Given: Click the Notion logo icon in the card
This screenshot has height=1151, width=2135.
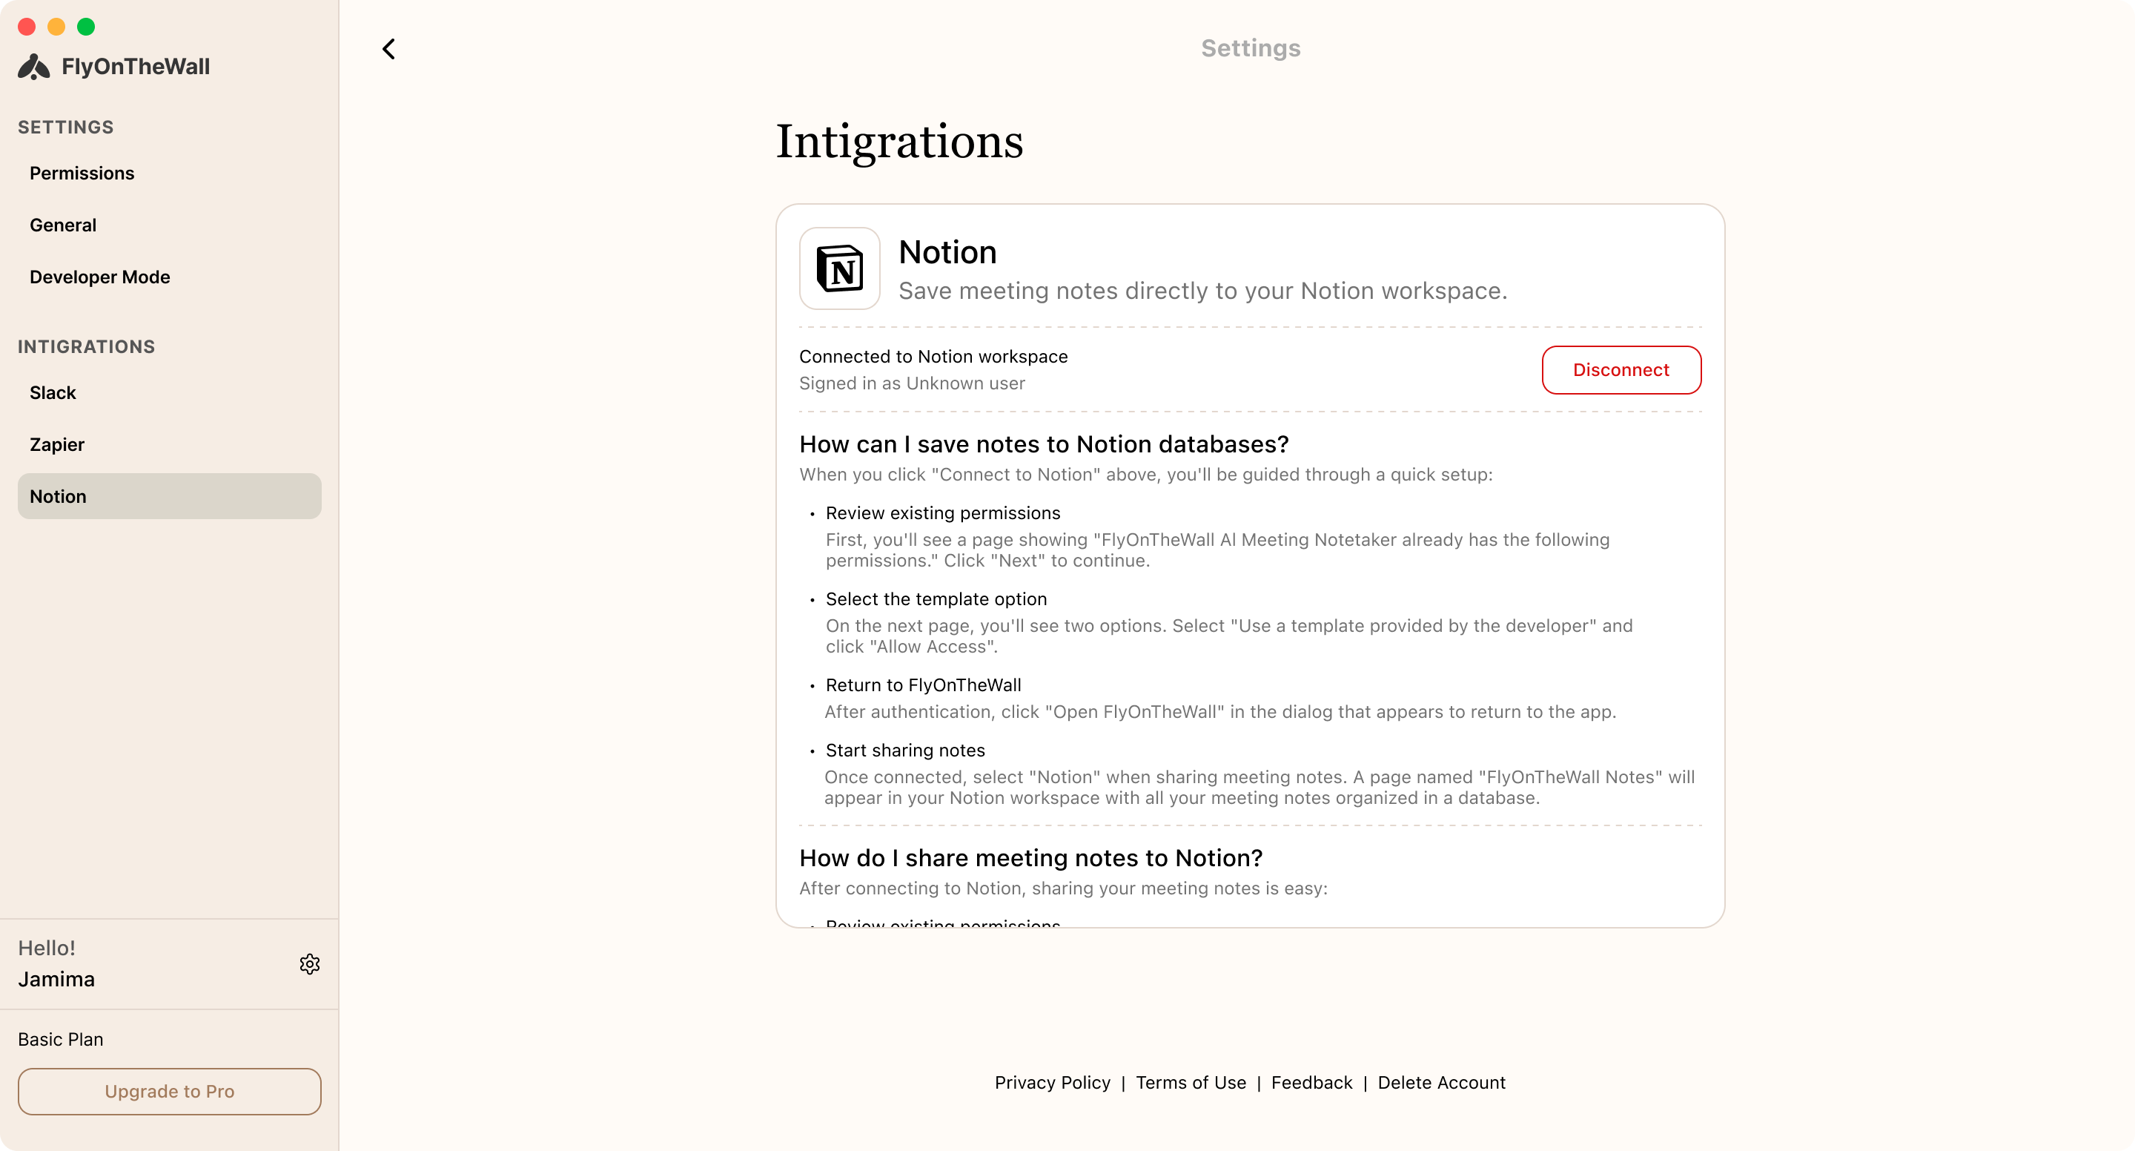Looking at the screenshot, I should point(840,268).
